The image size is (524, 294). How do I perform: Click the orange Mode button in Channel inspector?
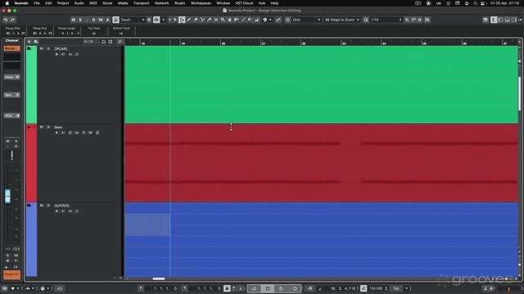[x=11, y=48]
